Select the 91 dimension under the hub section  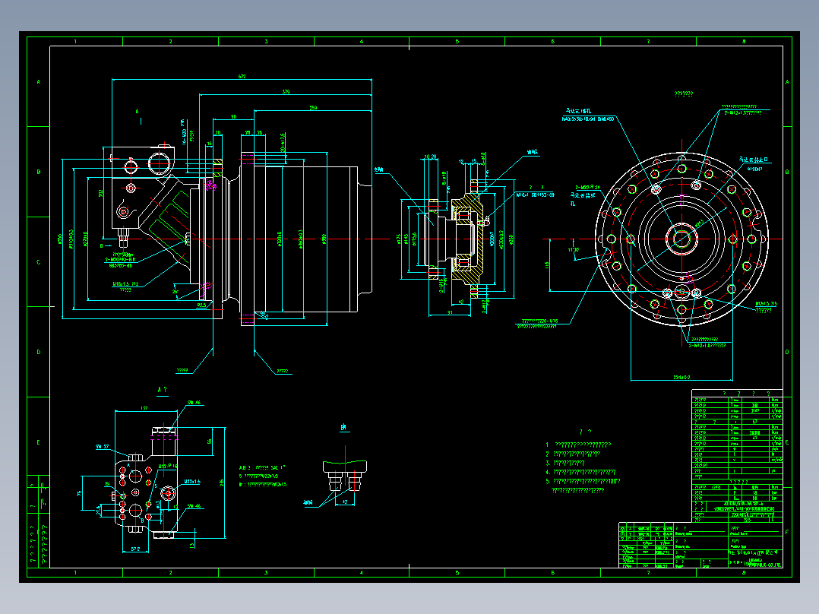450,312
